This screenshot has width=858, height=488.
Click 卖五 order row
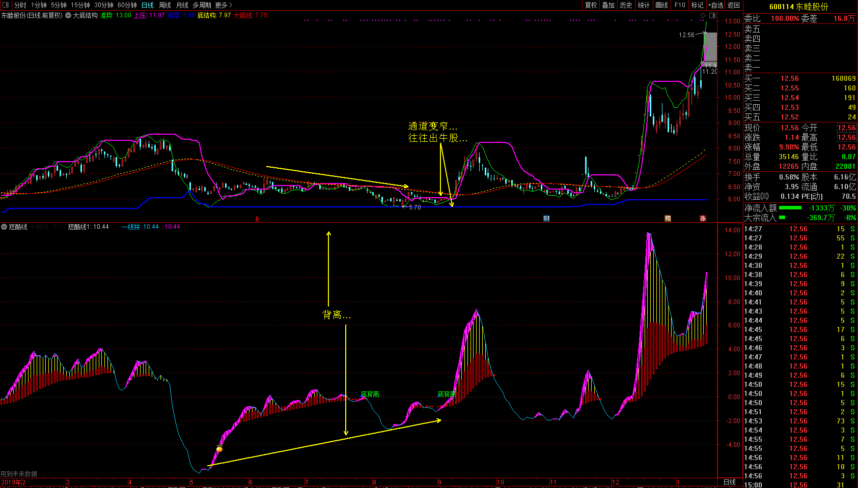800,29
